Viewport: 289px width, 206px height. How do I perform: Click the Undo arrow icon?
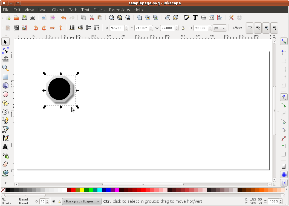pos(64,18)
